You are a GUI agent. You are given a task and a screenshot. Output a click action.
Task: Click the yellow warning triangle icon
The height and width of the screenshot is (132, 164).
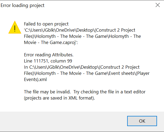coord(15,27)
